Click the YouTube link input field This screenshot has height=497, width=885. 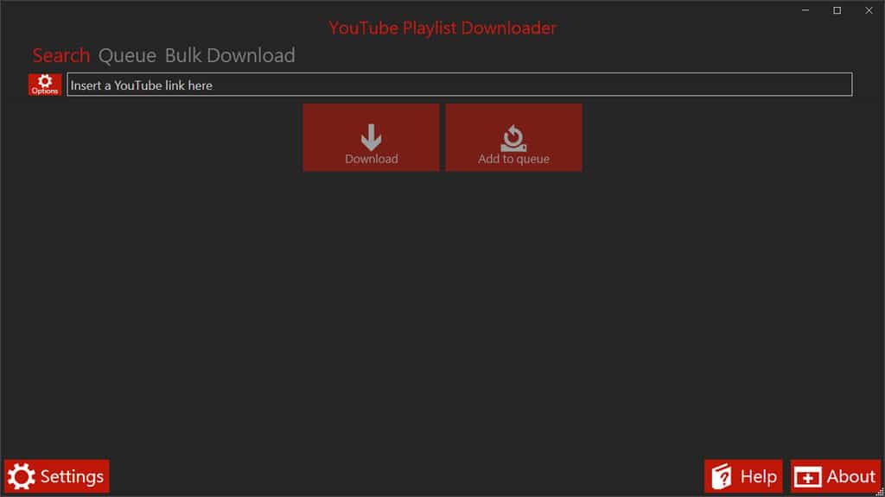(x=460, y=85)
